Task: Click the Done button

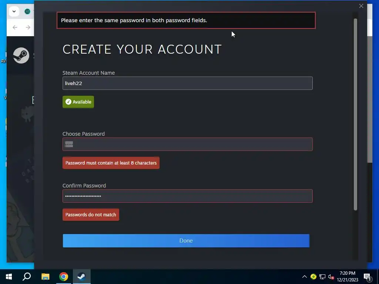Action: tap(186, 240)
